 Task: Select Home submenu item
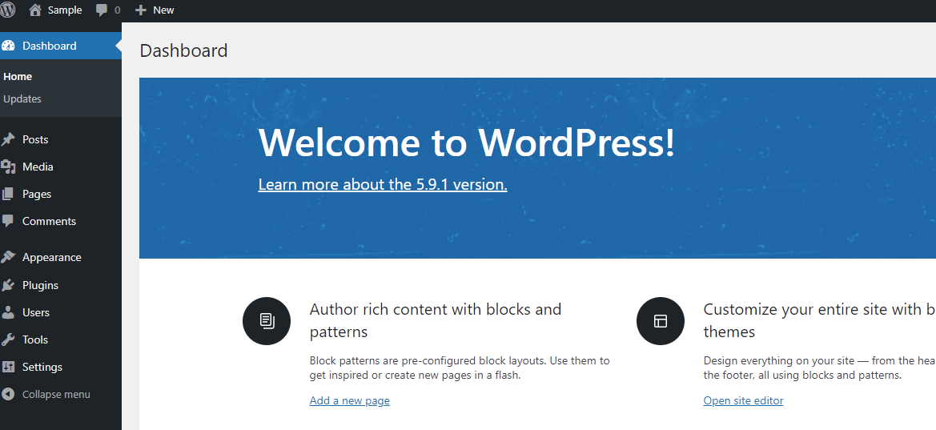click(x=18, y=76)
